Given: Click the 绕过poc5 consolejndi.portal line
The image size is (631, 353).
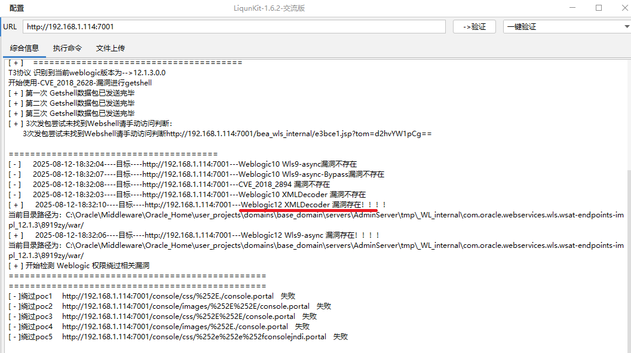Looking at the screenshot, I should pos(178,337).
